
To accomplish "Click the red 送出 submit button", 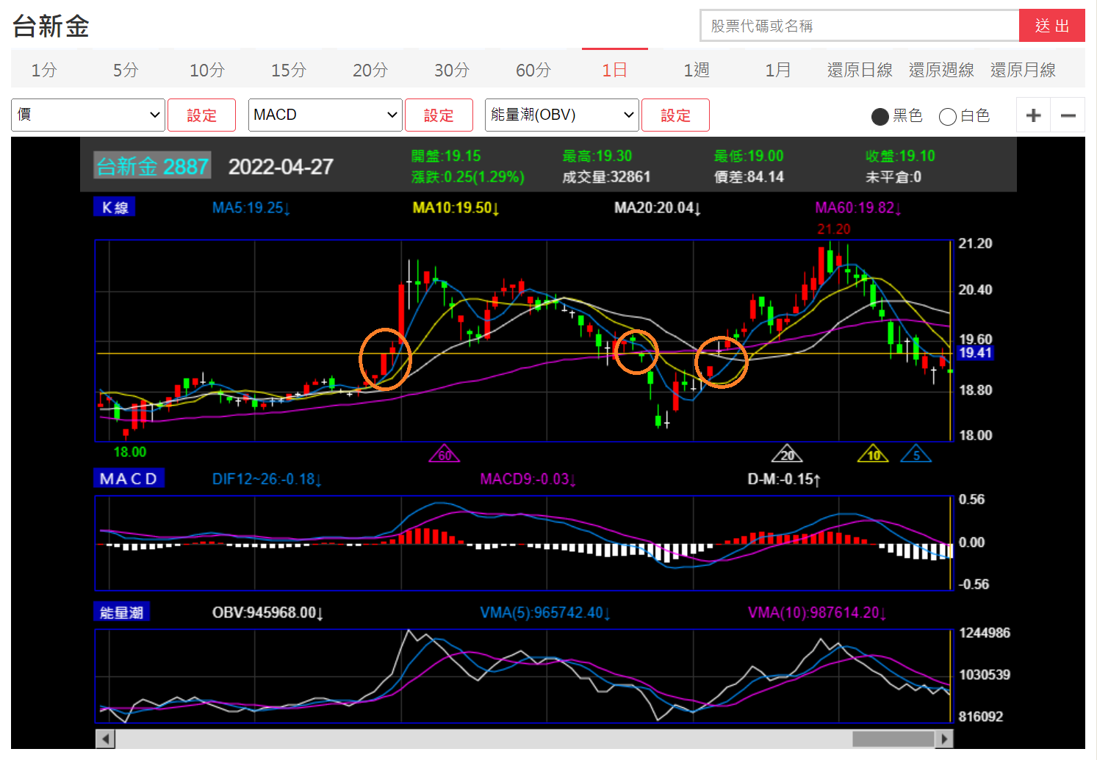I will [x=1052, y=26].
